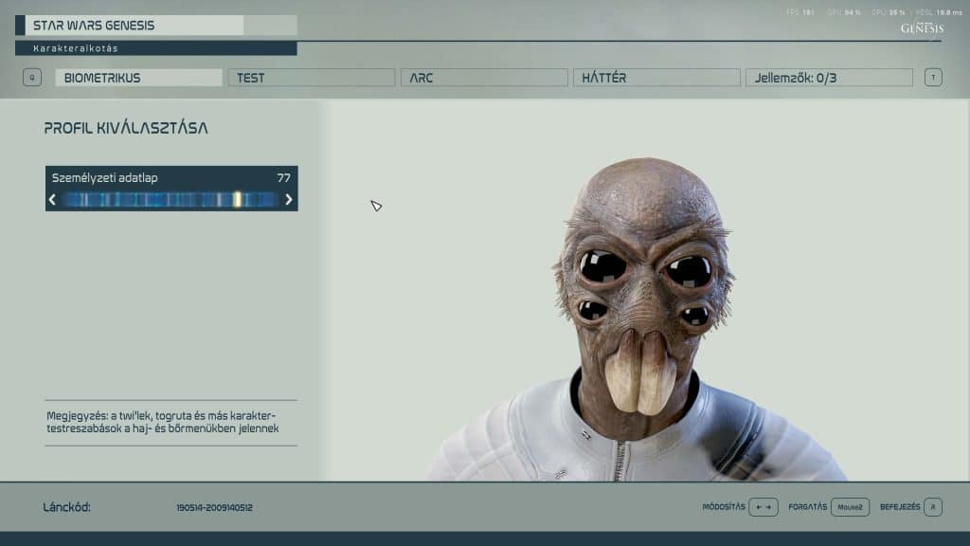Click the PROFIL KIVÁLASZTÁSA heading
This screenshot has height=546, width=970.
click(x=126, y=128)
